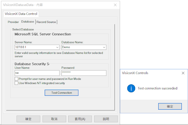
Task: Click the VisiconX Controls dialog title
Action: tap(135, 73)
